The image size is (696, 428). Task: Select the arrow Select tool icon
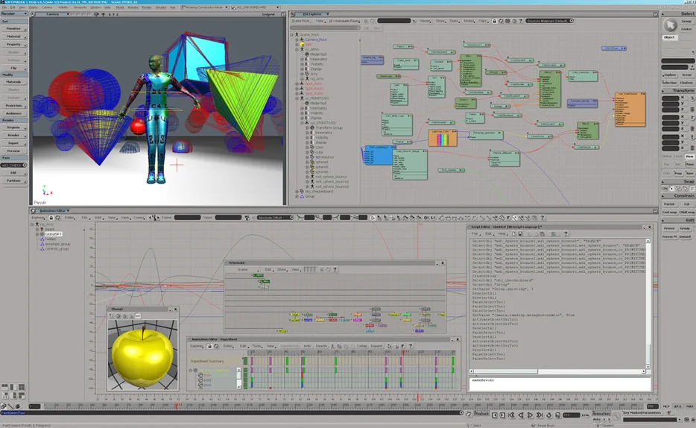[670, 25]
